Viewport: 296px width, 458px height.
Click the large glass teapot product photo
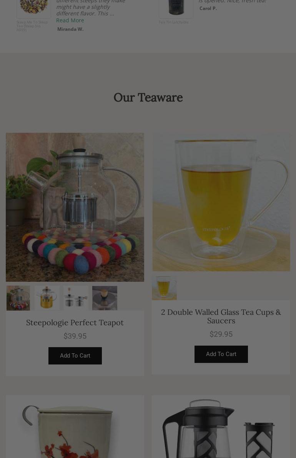75,207
